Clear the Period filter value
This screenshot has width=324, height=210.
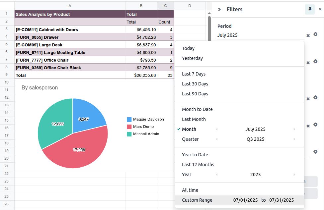click(x=308, y=35)
